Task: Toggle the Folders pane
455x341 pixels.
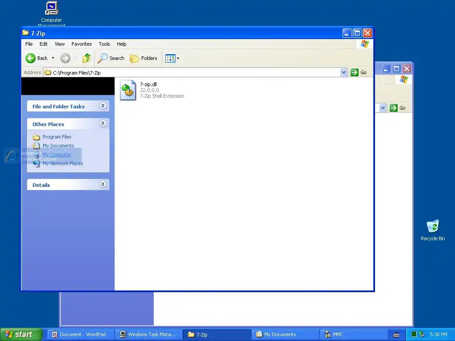Action: (144, 58)
